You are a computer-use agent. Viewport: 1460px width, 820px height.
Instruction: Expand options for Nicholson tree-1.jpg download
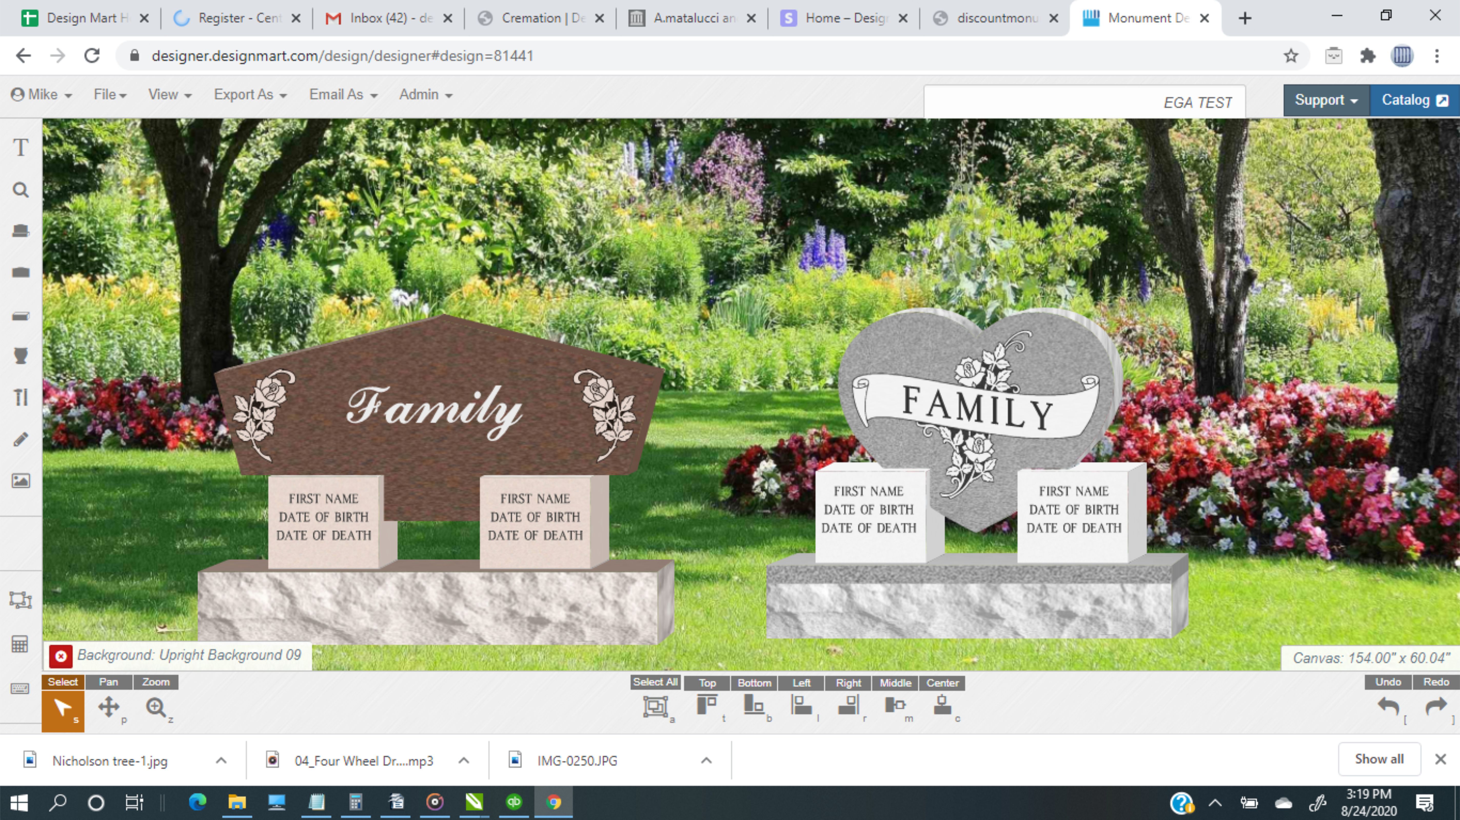[221, 761]
